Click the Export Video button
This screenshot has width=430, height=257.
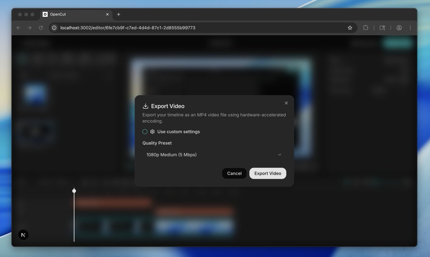[268, 173]
